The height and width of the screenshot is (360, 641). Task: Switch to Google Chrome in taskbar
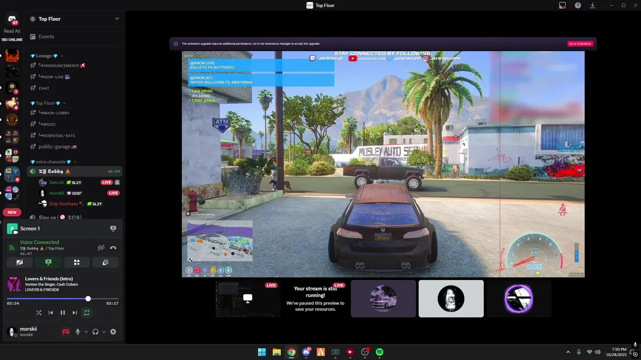coord(291,352)
